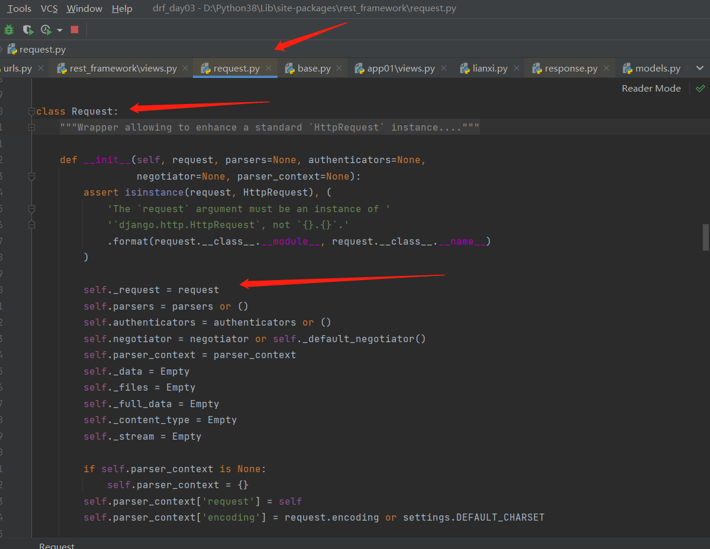Close the request.py tab

coord(269,69)
